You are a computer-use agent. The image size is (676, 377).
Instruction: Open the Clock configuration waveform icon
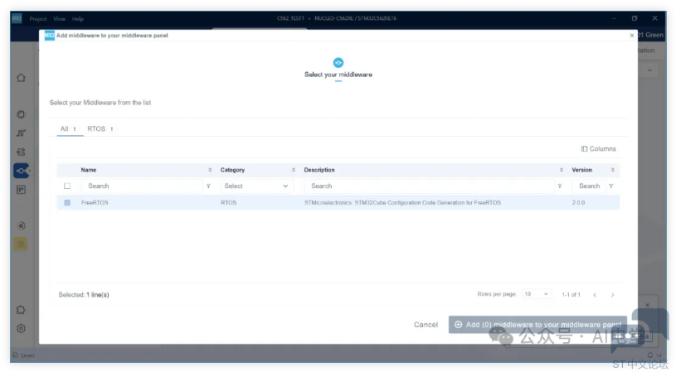pyautogui.click(x=21, y=133)
